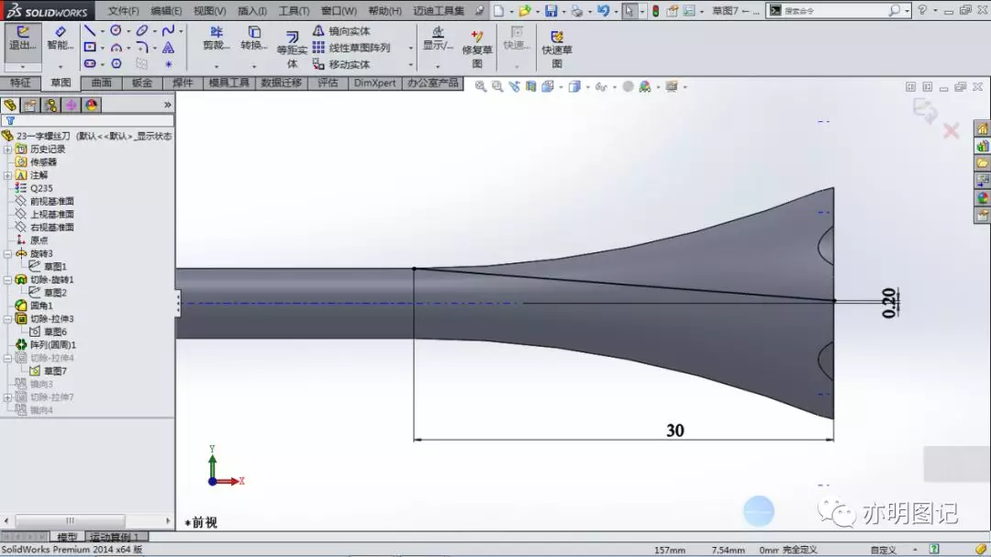The height and width of the screenshot is (557, 991).
Task: Open the search command dropdown arrow
Action: point(907,11)
